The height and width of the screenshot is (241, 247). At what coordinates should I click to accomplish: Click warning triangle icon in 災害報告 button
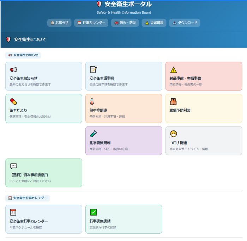(147, 23)
